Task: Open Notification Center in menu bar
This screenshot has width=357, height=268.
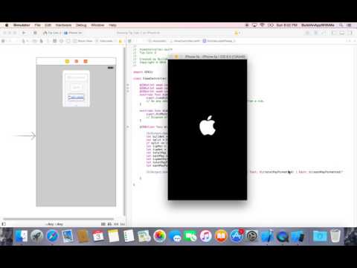Action: (x=350, y=25)
